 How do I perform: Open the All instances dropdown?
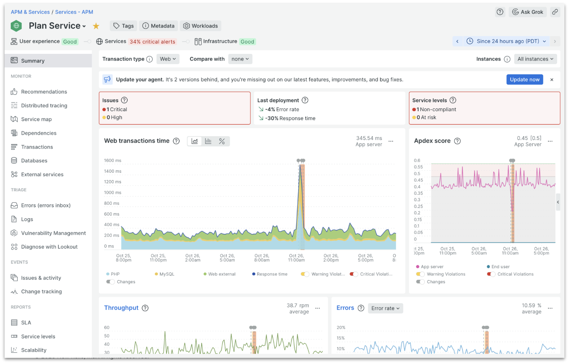(536, 59)
